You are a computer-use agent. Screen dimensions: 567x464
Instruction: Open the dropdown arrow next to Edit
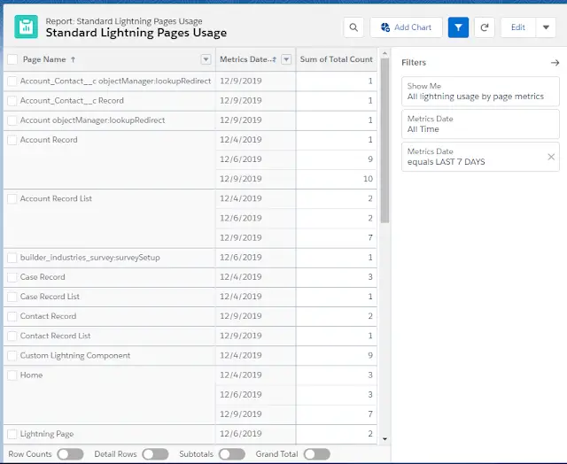point(546,27)
